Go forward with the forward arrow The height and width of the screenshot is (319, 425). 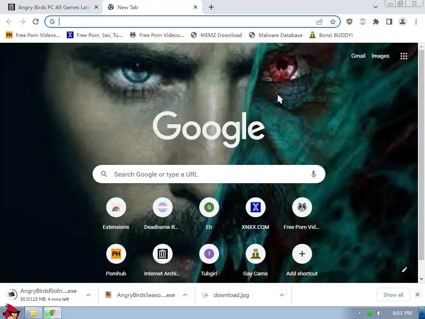[22, 22]
